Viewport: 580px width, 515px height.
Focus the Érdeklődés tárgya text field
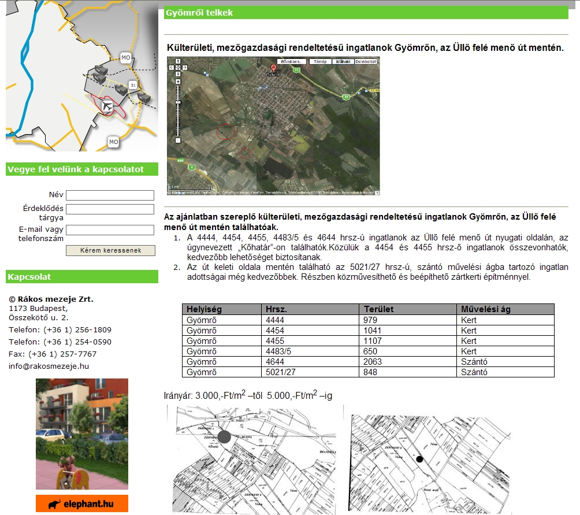pyautogui.click(x=110, y=209)
